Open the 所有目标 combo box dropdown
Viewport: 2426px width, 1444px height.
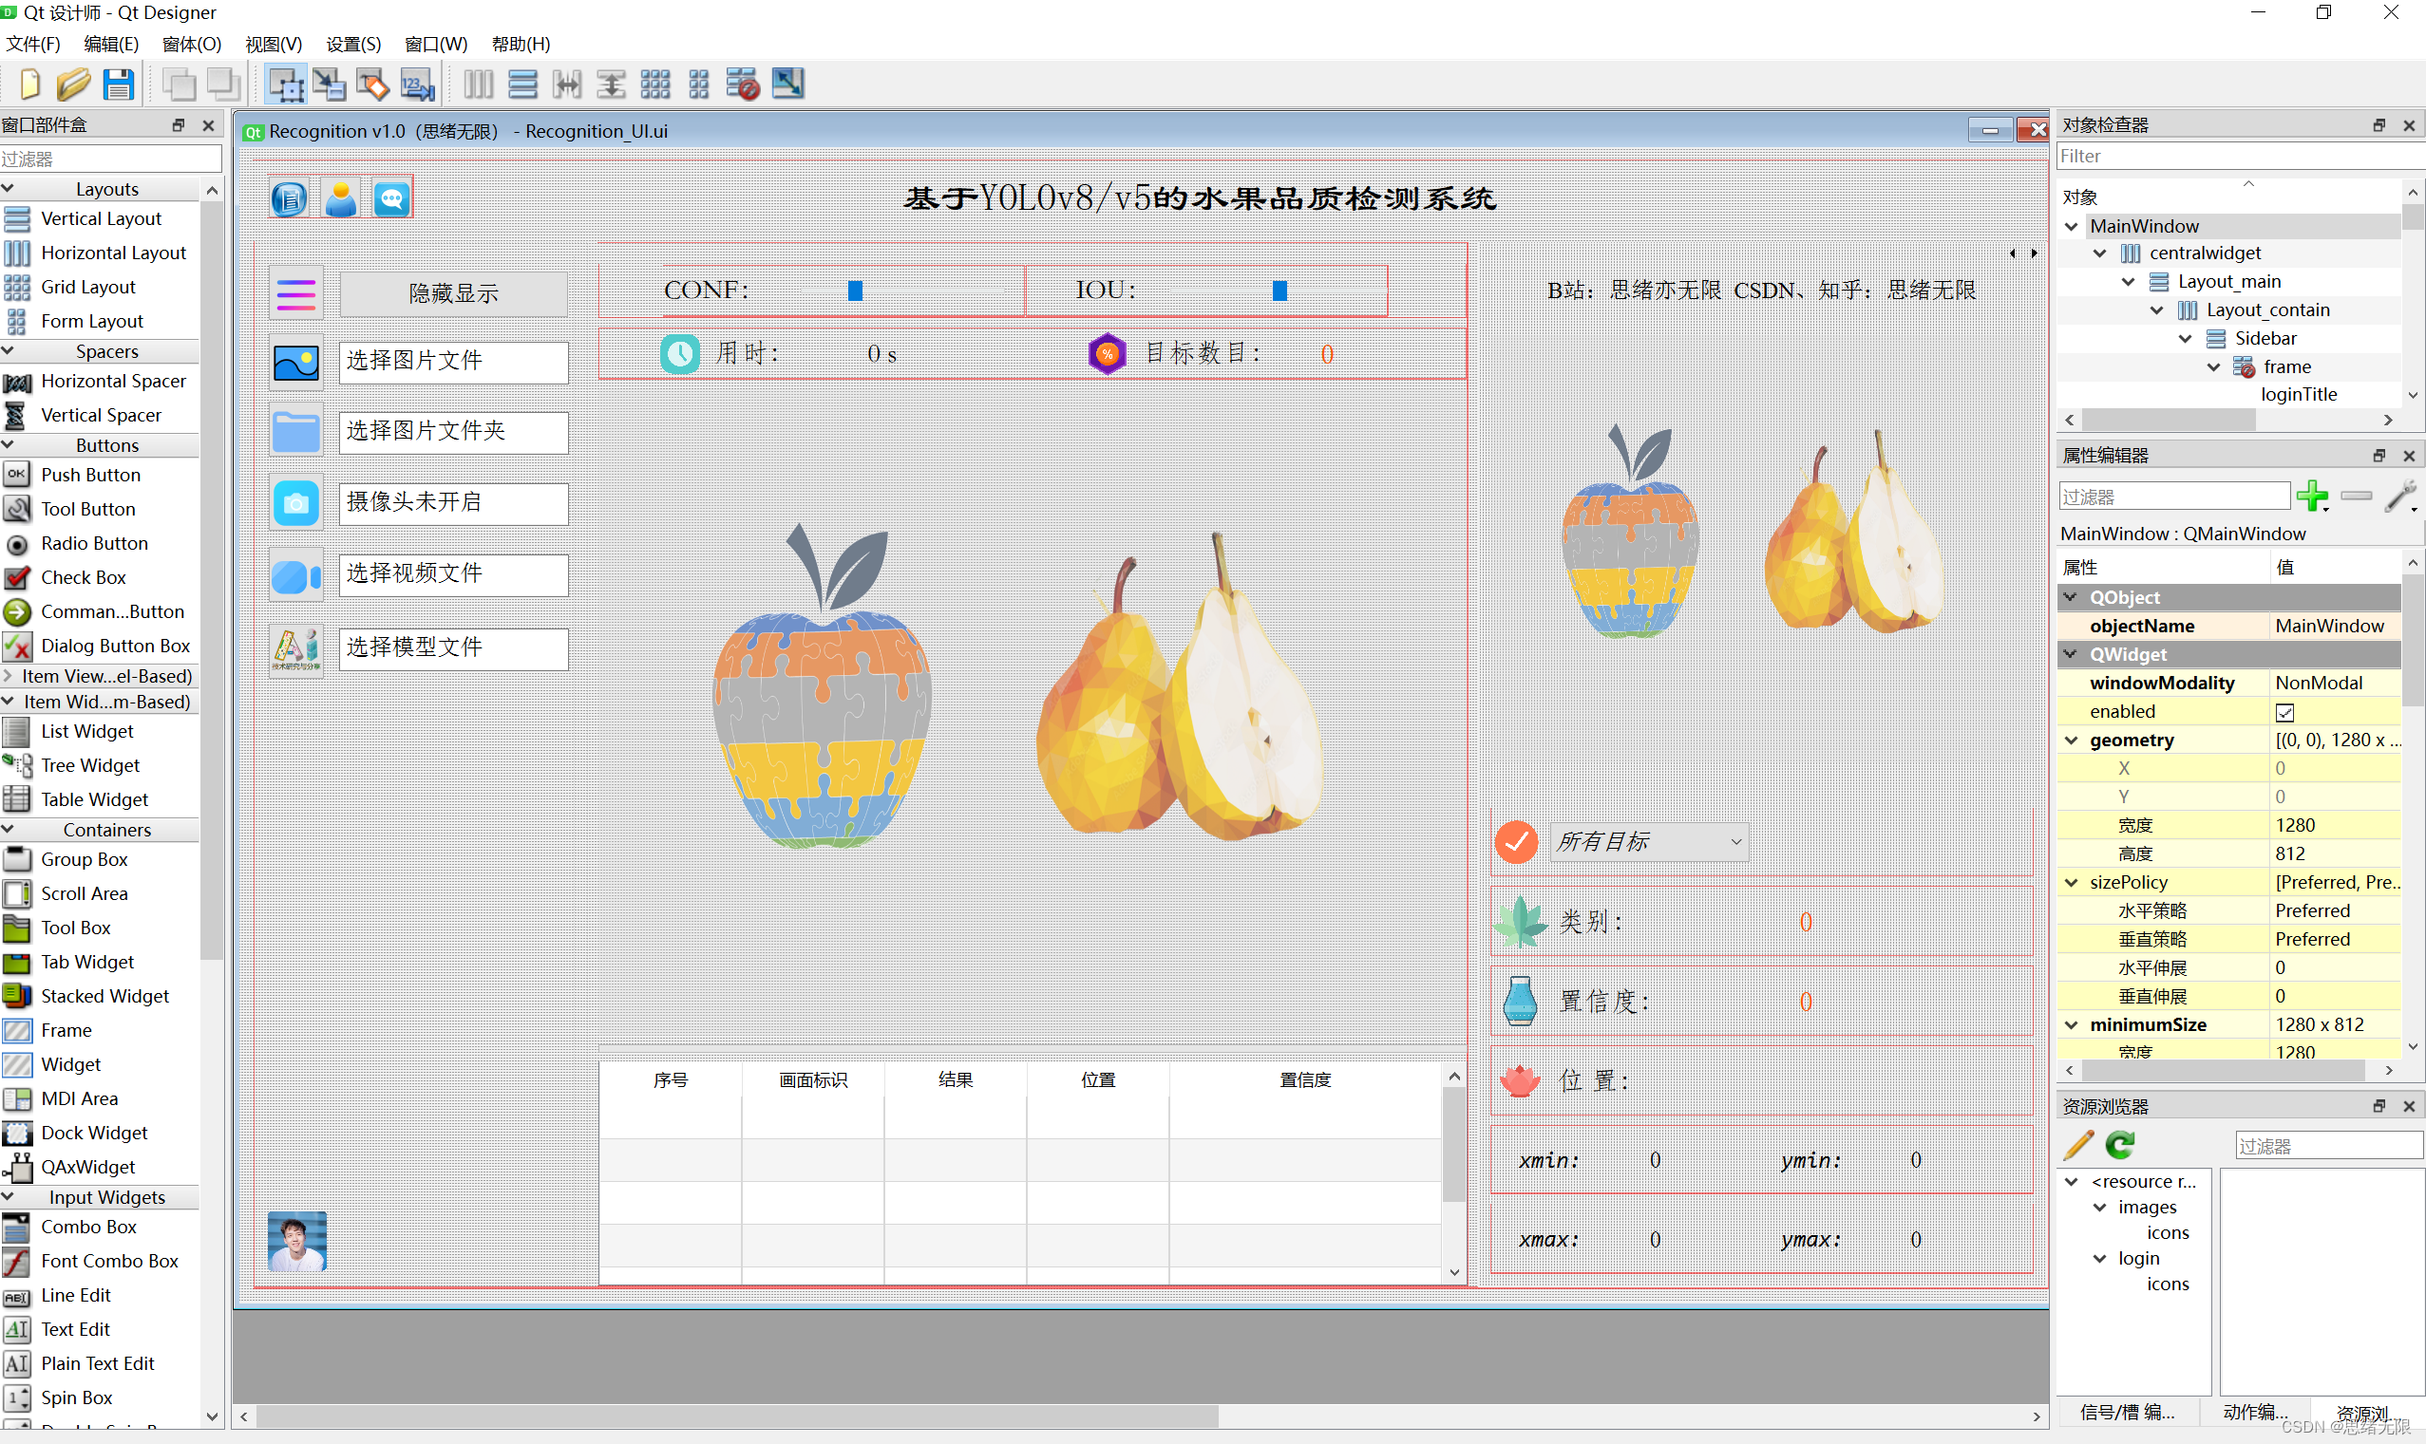[x=1736, y=842]
